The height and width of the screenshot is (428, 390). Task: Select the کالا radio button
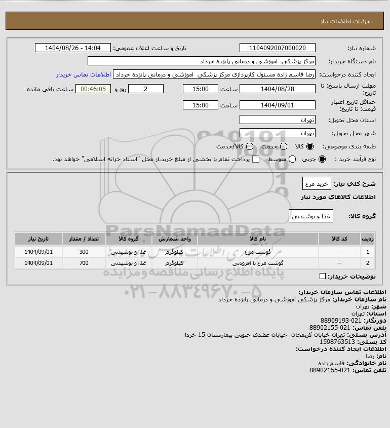pyautogui.click(x=310, y=146)
